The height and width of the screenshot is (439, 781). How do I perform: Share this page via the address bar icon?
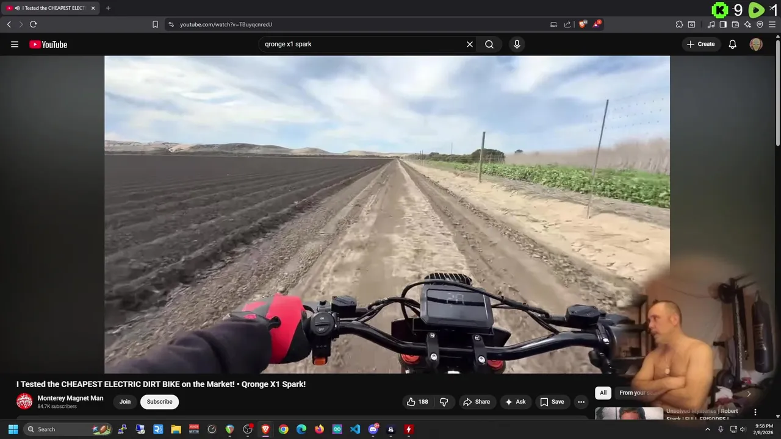[567, 24]
